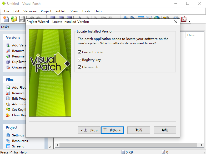Open the Edit menu
Image resolution: width=206 pixels, height=154 pixels.
(x=16, y=11)
